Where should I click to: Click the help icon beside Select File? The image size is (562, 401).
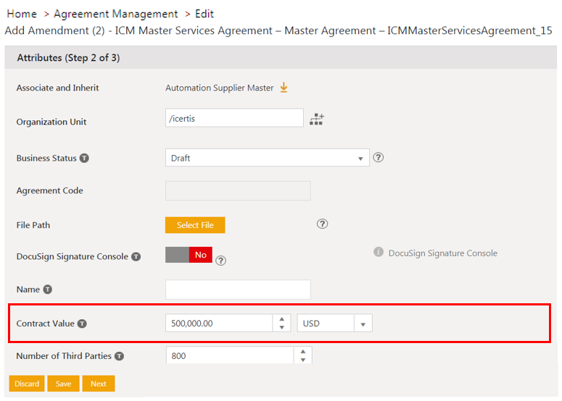[323, 224]
